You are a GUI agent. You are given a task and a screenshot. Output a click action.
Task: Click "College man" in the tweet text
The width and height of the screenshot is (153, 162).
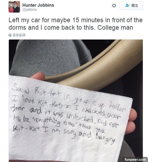coord(115,28)
